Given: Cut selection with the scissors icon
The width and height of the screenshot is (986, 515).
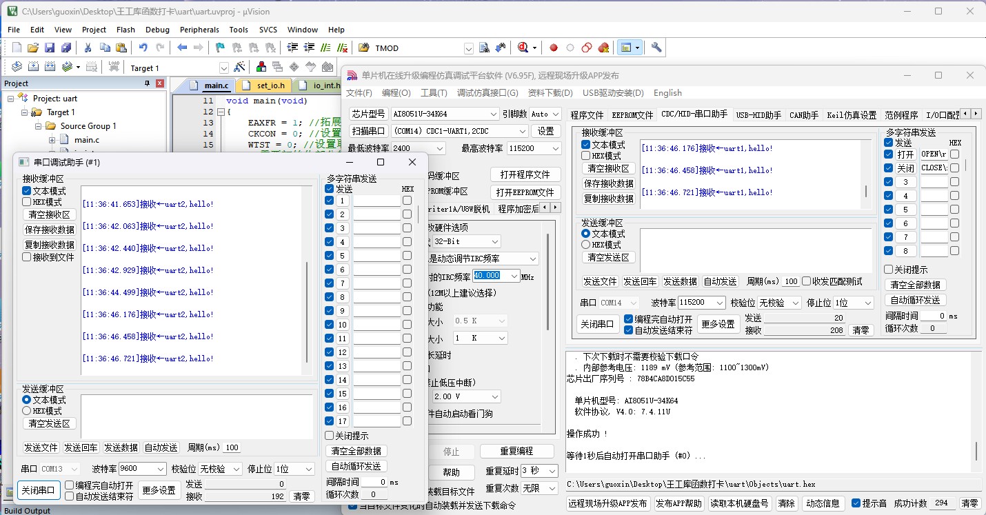Looking at the screenshot, I should click(88, 48).
